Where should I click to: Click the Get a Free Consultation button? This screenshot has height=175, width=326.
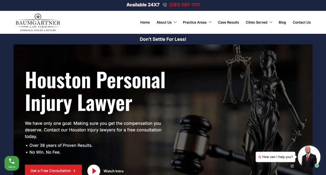coord(53,170)
